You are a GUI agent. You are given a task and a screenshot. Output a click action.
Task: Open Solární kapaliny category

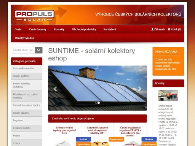27,113
